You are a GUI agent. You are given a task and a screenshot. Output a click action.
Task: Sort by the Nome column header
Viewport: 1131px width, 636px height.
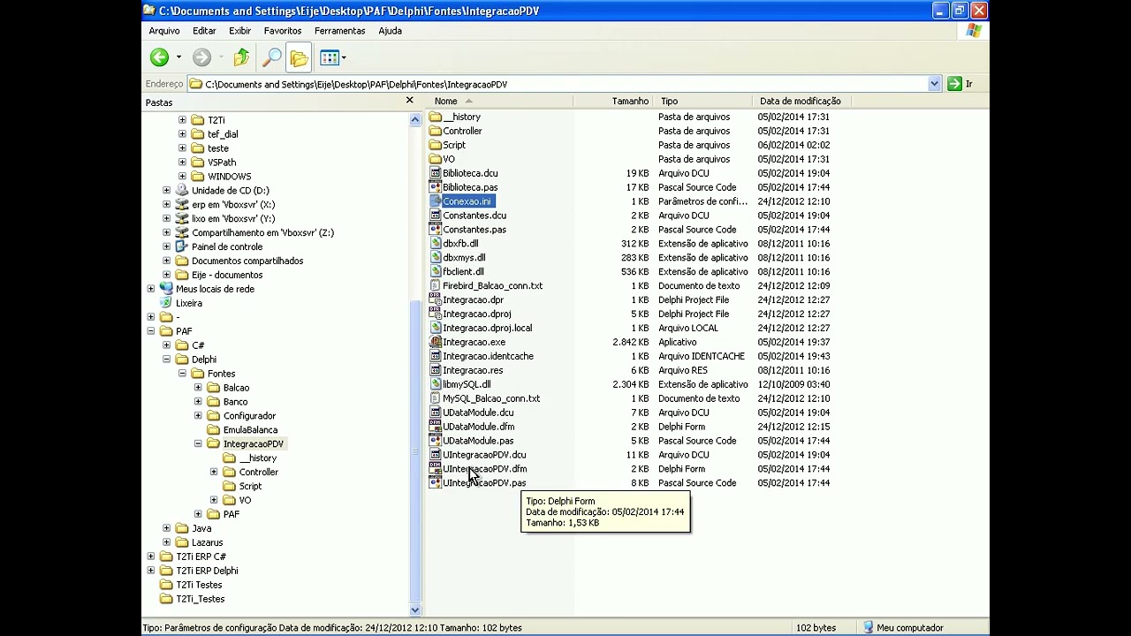pyautogui.click(x=499, y=101)
